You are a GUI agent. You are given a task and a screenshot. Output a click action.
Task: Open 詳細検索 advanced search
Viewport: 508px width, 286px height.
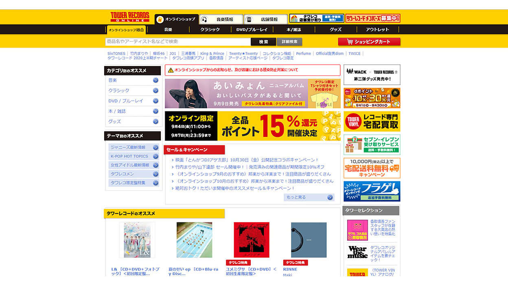[x=289, y=42]
